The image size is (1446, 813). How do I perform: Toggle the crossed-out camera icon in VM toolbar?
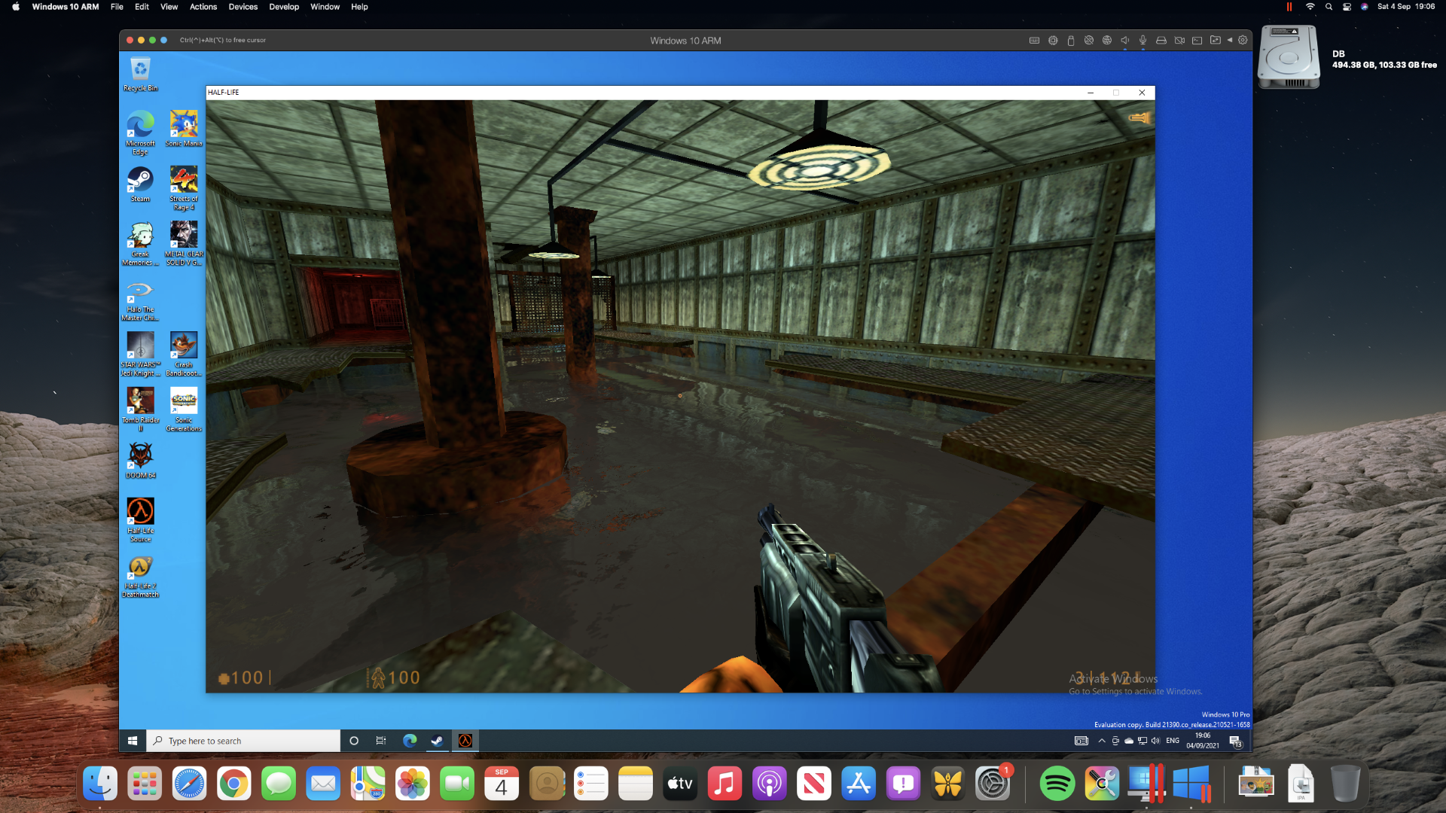1179,41
